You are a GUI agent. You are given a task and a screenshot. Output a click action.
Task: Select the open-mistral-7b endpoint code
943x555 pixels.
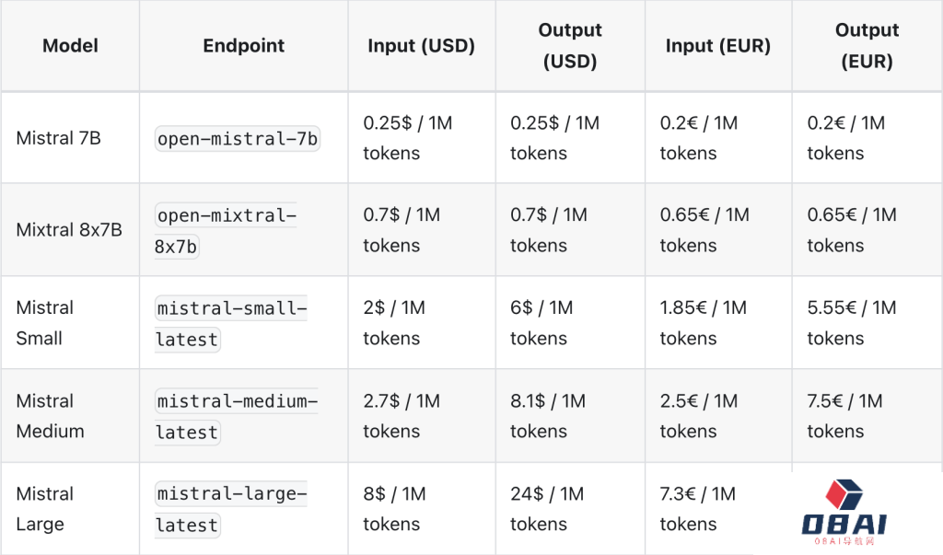pyautogui.click(x=237, y=139)
